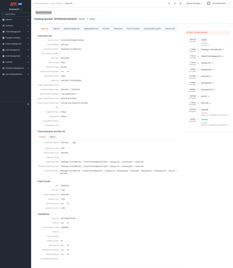233x268 pixels.
Task: Select the Station Management home icon
Action: (x=3, y=44)
